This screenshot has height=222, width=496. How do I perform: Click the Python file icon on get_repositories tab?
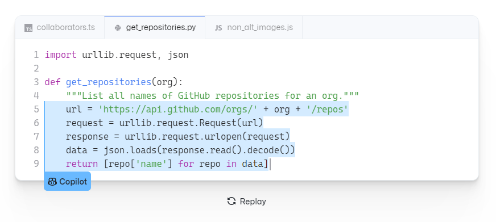click(x=118, y=28)
